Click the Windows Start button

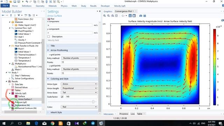point(4,123)
